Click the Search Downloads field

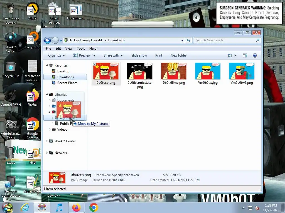(x=227, y=40)
